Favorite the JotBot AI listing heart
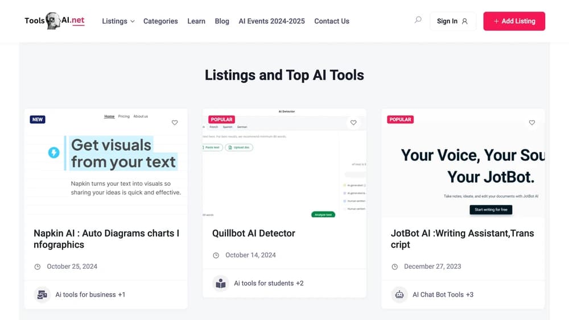The height and width of the screenshot is (320, 569). click(x=532, y=123)
